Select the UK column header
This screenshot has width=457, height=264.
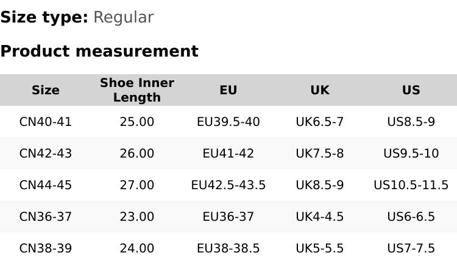click(320, 90)
